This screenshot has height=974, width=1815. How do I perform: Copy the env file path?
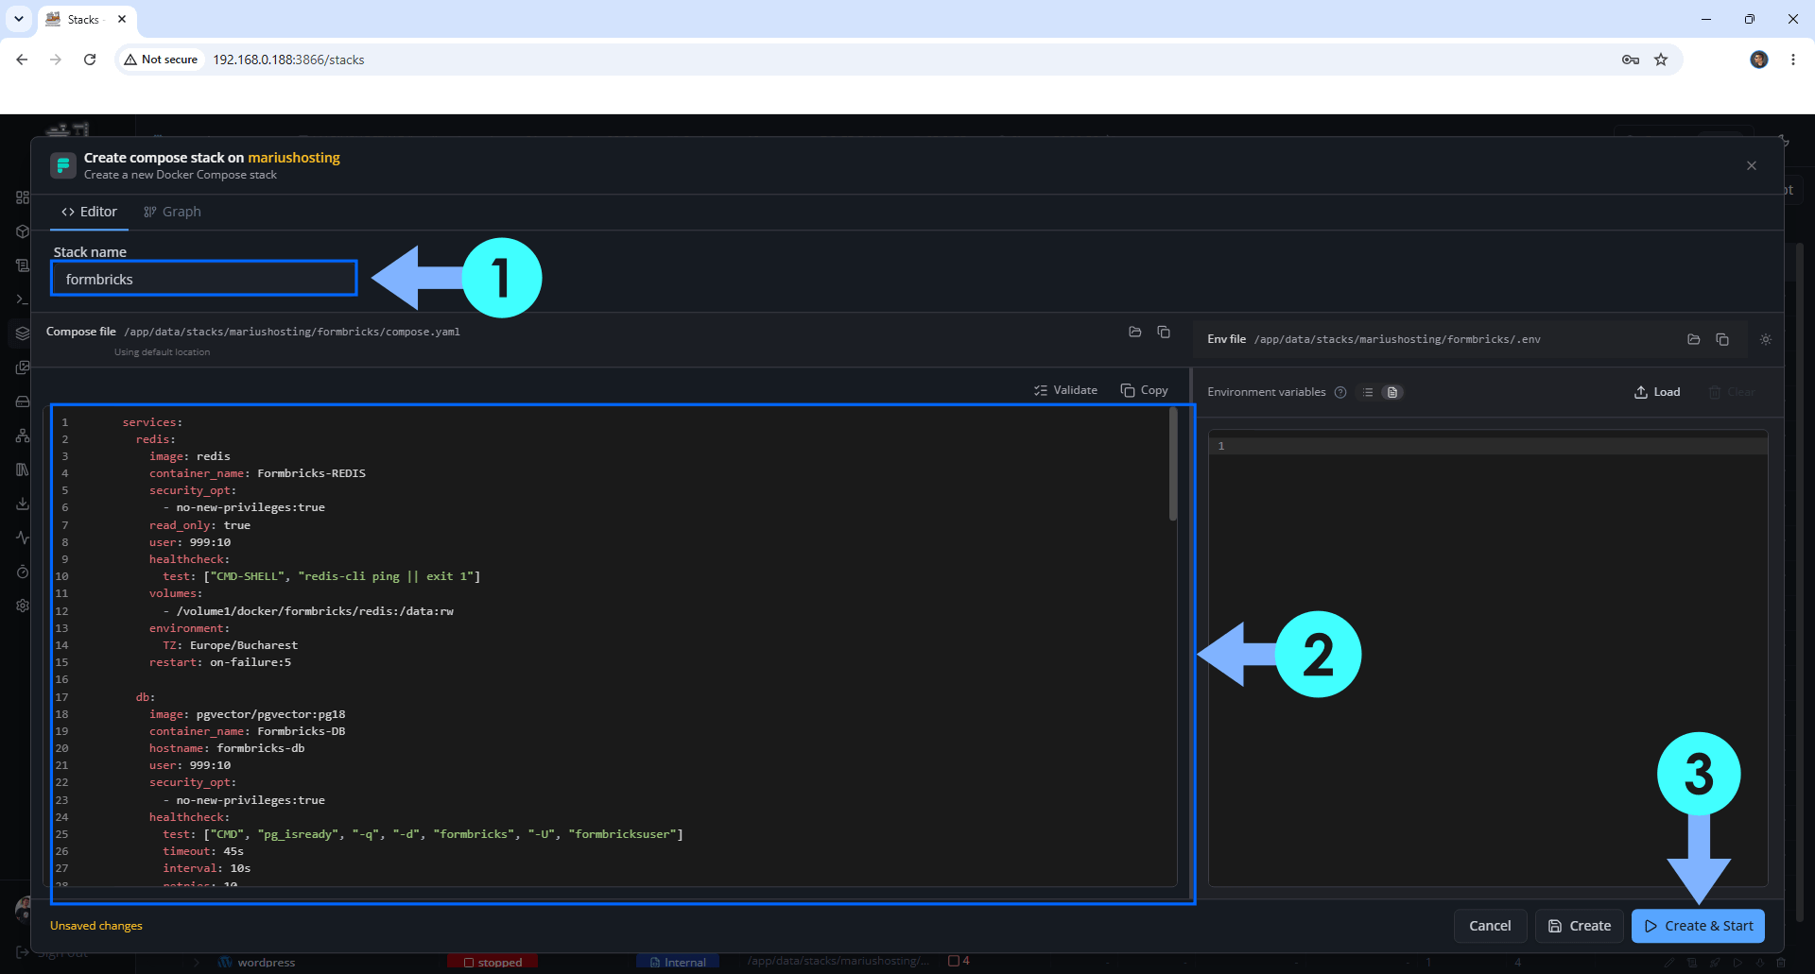pyautogui.click(x=1722, y=339)
